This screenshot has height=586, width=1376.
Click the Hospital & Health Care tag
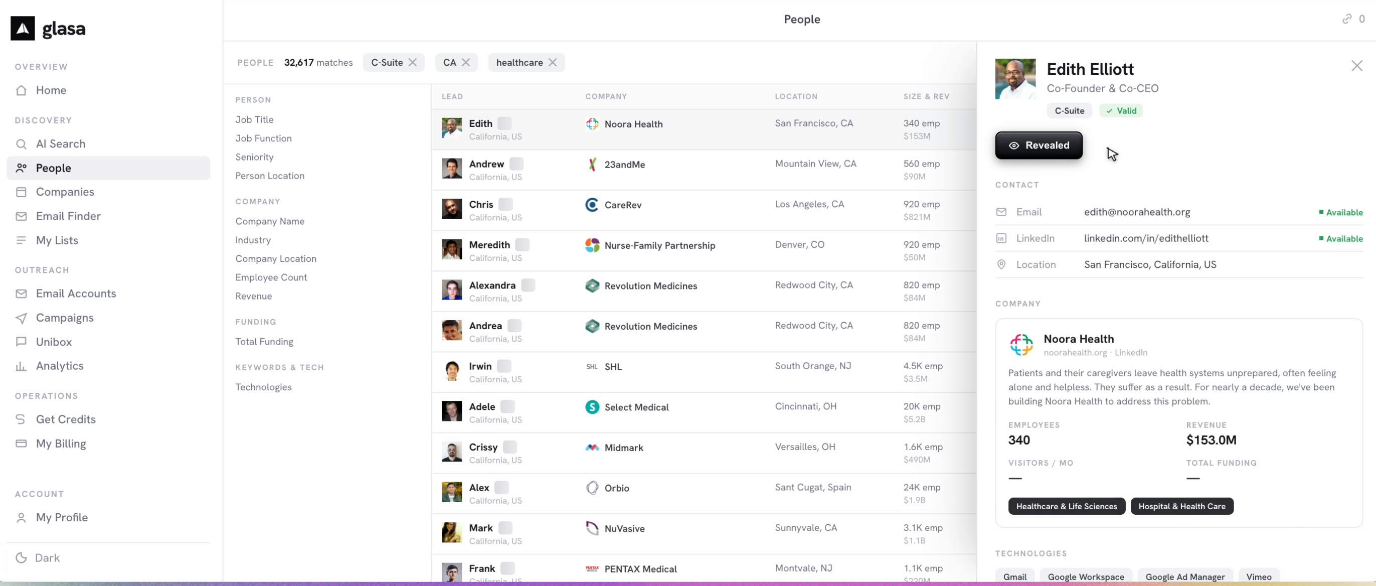click(1181, 506)
